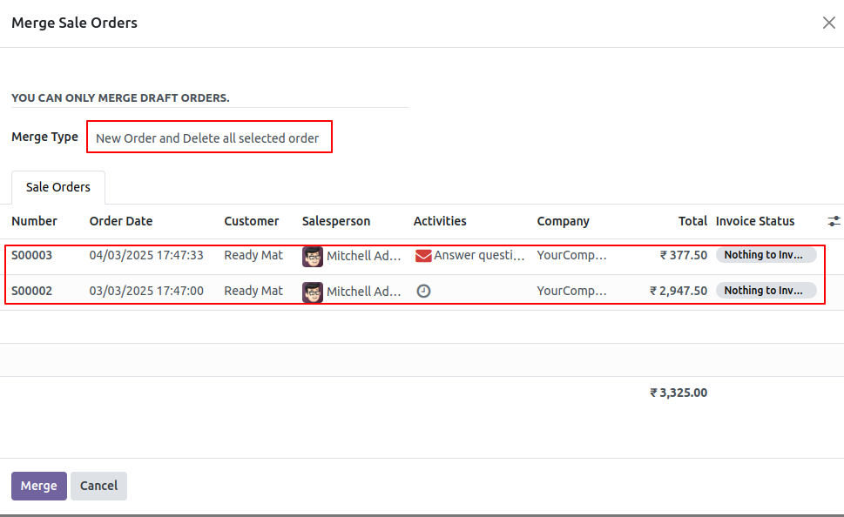Click the sliders icon above Invoice Status column
The image size is (844, 517).
(x=834, y=221)
